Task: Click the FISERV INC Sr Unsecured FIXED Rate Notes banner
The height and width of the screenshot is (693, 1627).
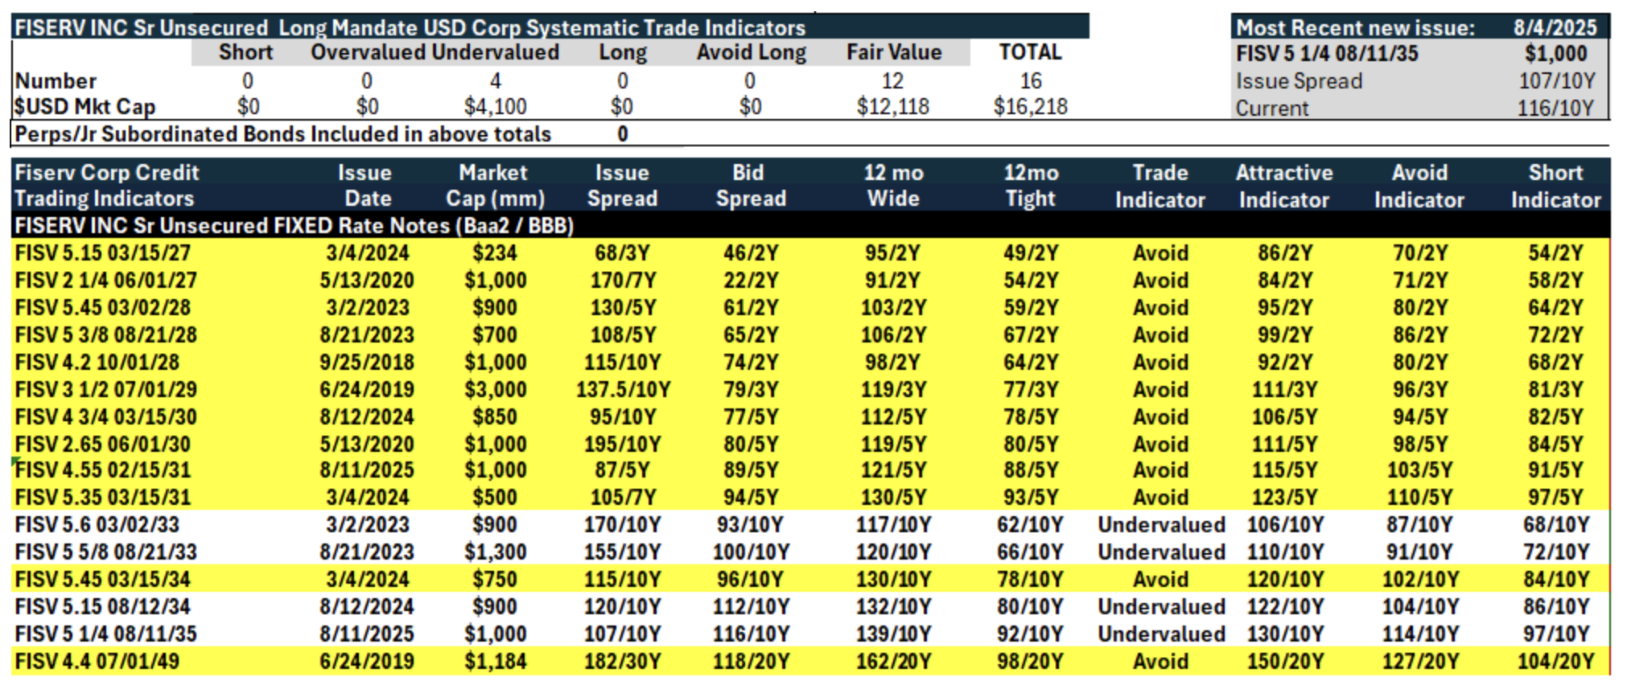Action: point(295,226)
